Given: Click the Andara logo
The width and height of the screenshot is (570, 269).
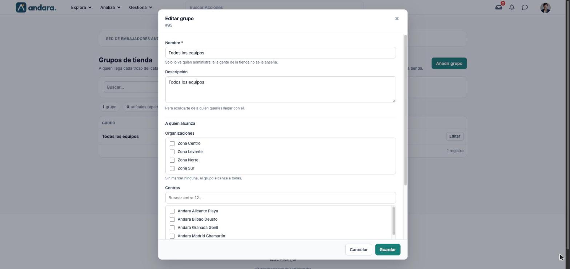Looking at the screenshot, I should [x=36, y=7].
